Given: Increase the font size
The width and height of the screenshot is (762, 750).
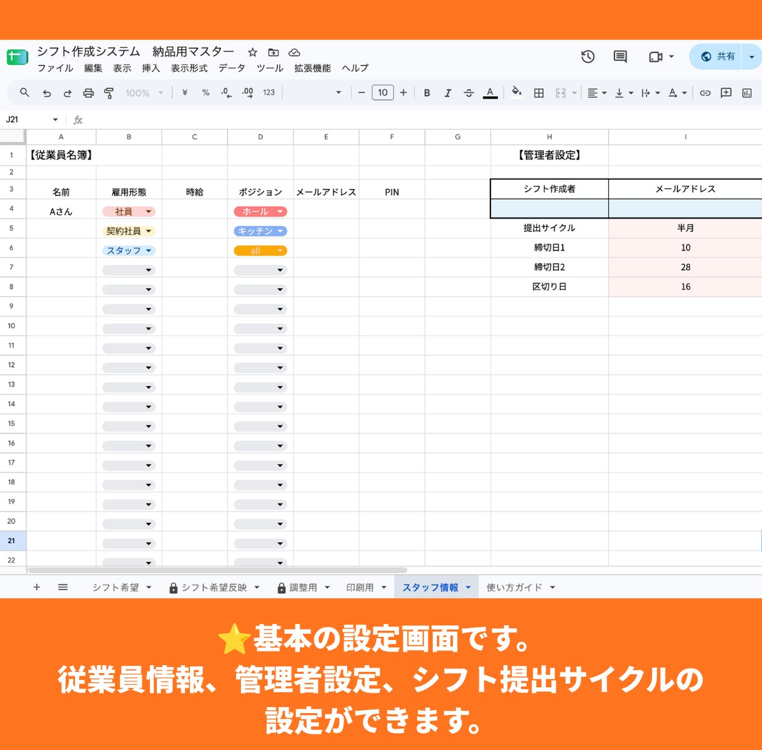Looking at the screenshot, I should (403, 92).
